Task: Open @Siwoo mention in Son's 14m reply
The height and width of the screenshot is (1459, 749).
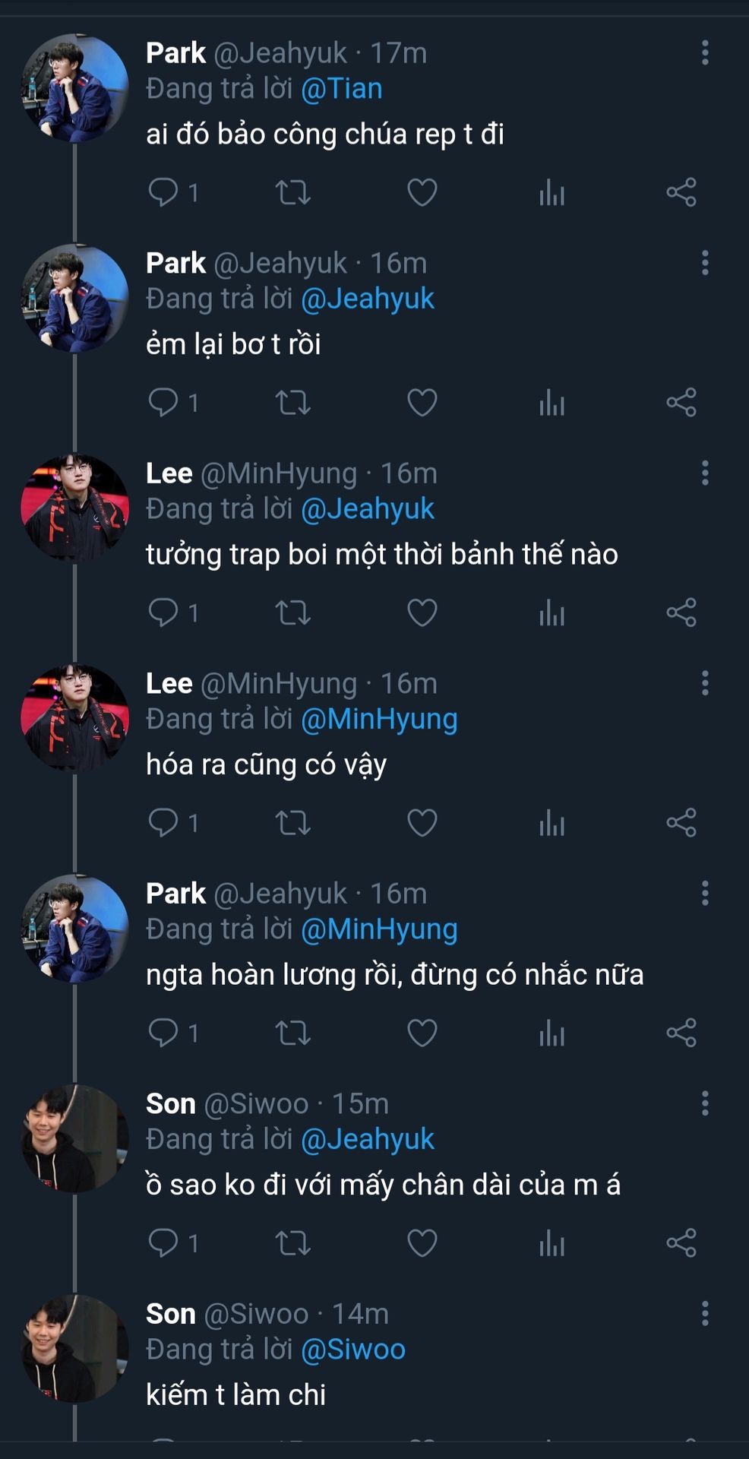Action: 353,1350
